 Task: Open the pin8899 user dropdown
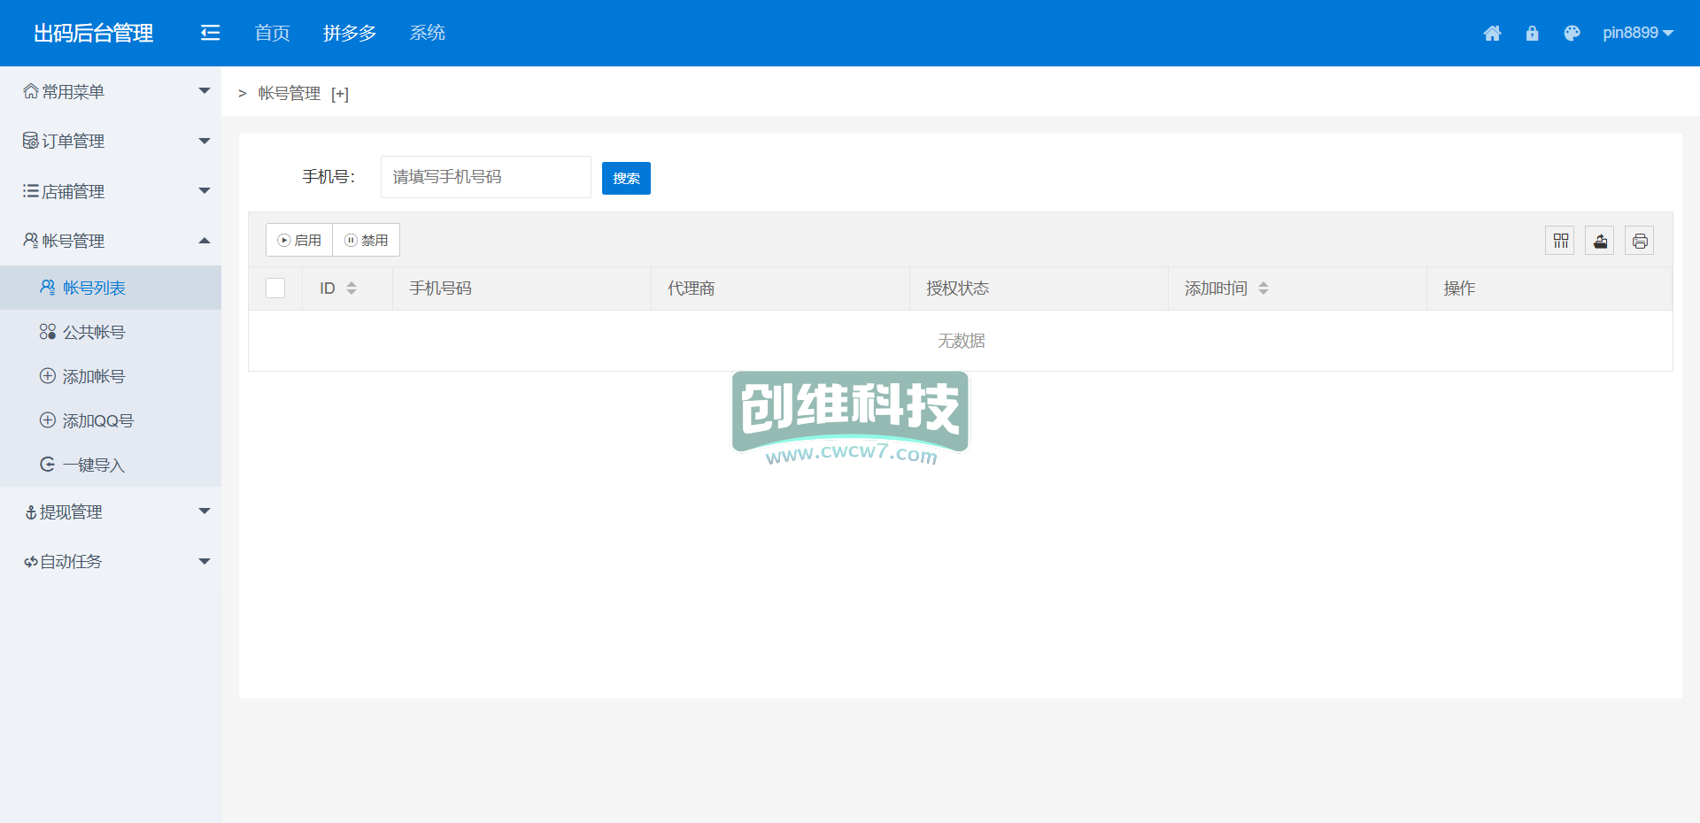click(1637, 33)
